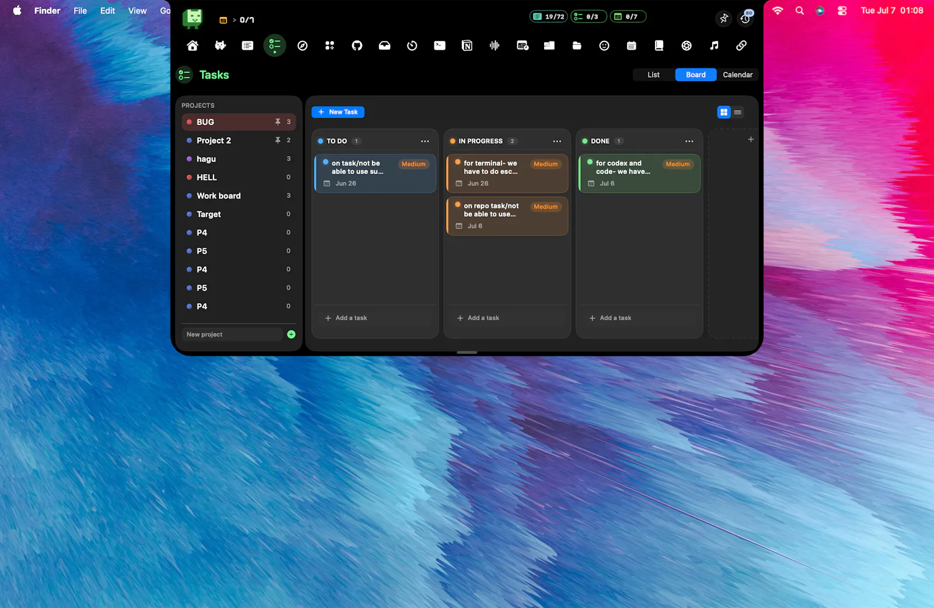Open the timer toolbar icon
The width and height of the screenshot is (934, 608).
click(x=412, y=46)
